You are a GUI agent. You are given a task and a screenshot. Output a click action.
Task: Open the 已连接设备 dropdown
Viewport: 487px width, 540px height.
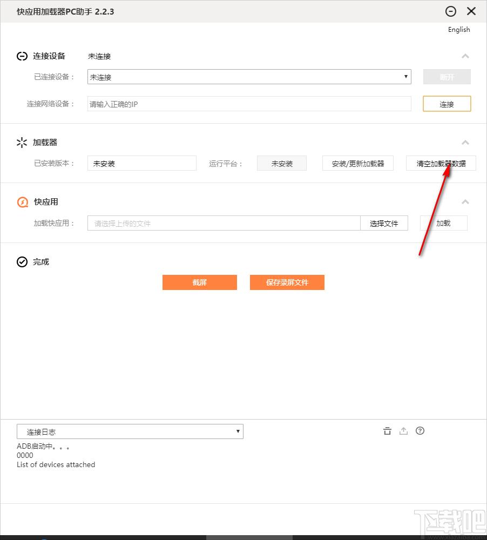click(249, 77)
